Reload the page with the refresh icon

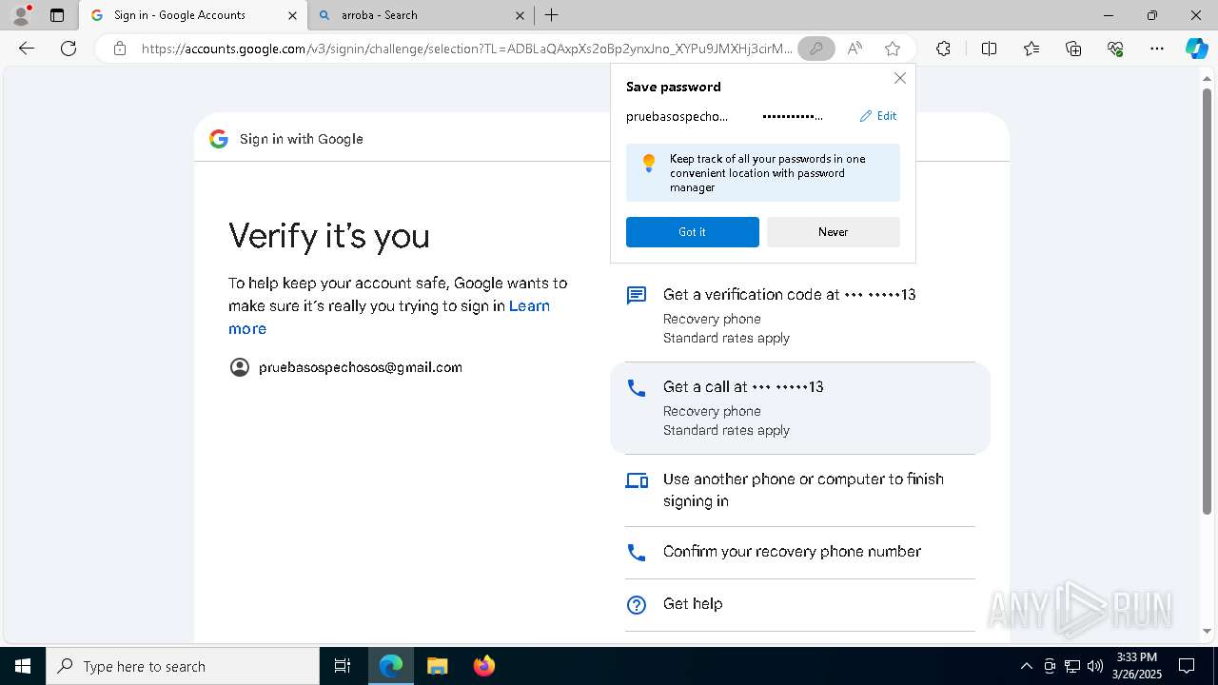point(69,49)
